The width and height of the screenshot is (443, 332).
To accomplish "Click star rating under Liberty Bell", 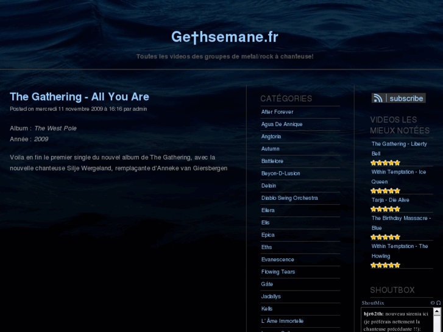I will pos(385,163).
